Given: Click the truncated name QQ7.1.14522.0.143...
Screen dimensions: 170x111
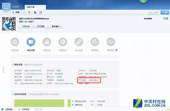Looking at the screenshot, I should (33, 71).
